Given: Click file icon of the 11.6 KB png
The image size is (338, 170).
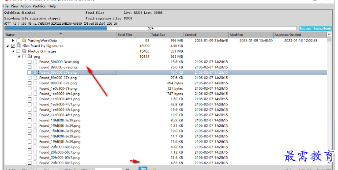Looking at the screenshot, I should [x=35, y=142].
